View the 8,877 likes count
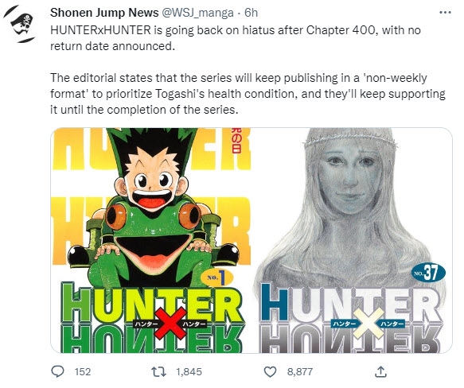464x388 pixels. point(300,372)
